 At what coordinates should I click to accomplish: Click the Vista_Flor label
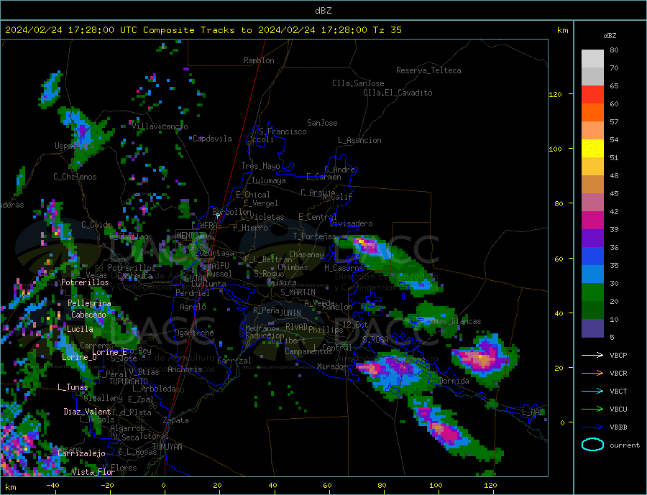point(93,472)
